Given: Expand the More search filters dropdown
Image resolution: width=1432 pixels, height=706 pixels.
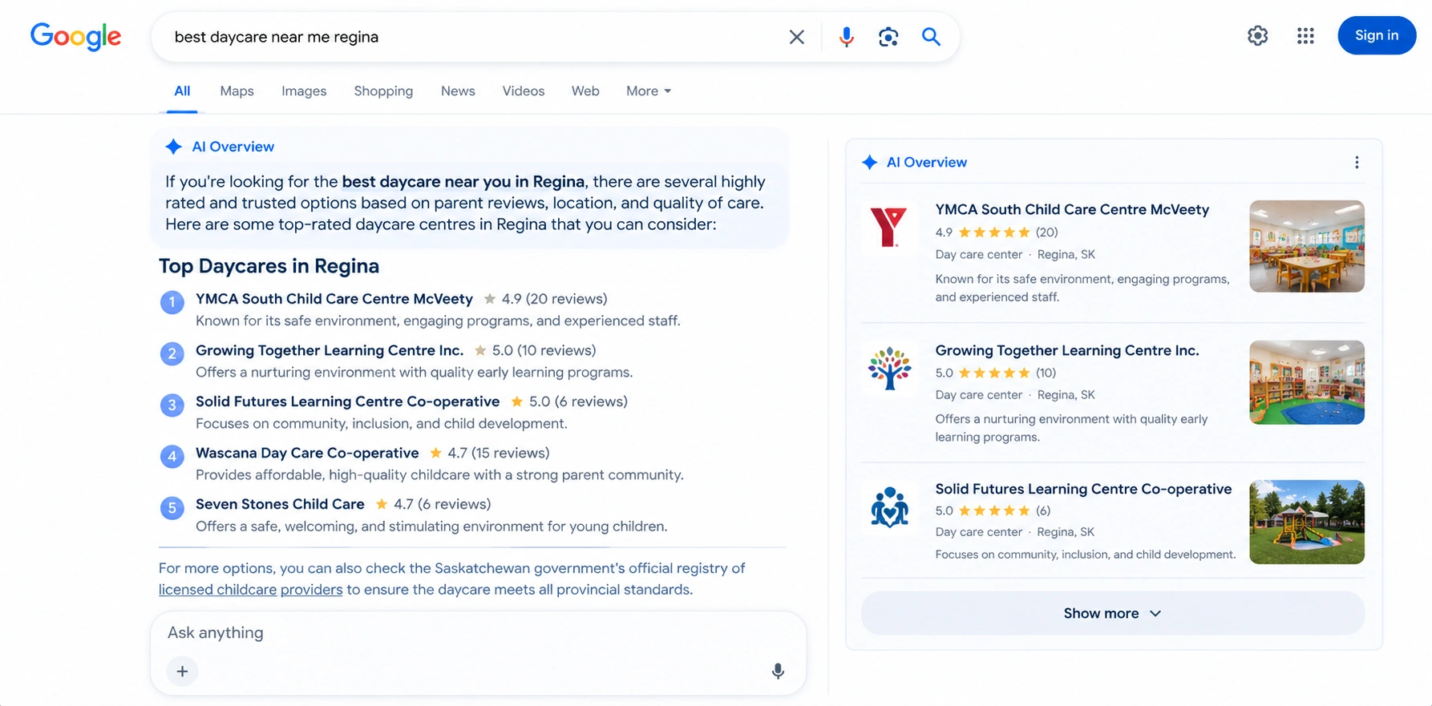Looking at the screenshot, I should coord(649,91).
